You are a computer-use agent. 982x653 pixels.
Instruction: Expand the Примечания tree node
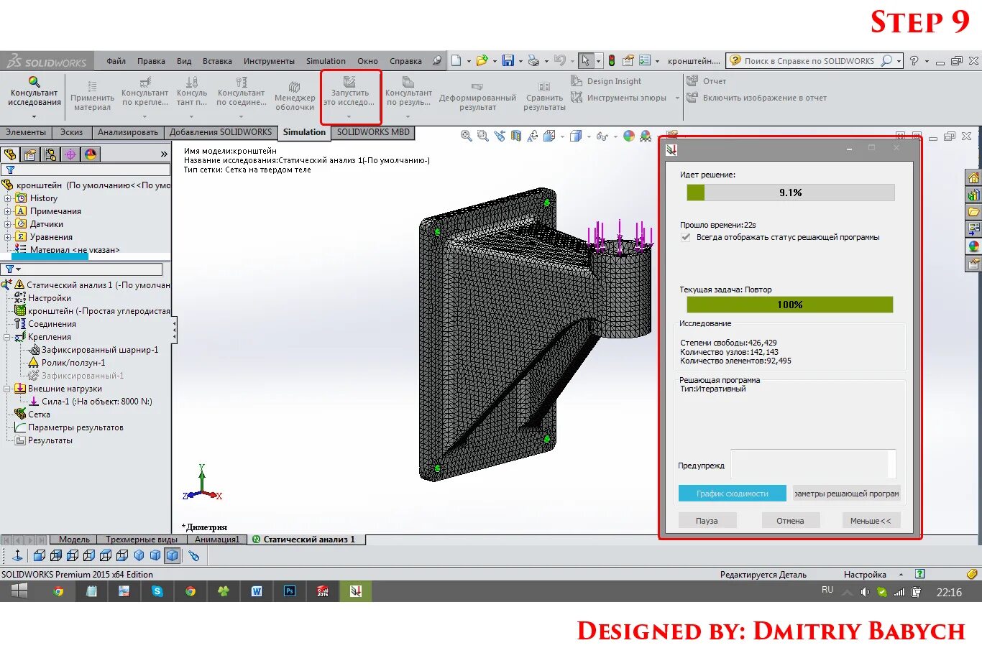(7, 211)
